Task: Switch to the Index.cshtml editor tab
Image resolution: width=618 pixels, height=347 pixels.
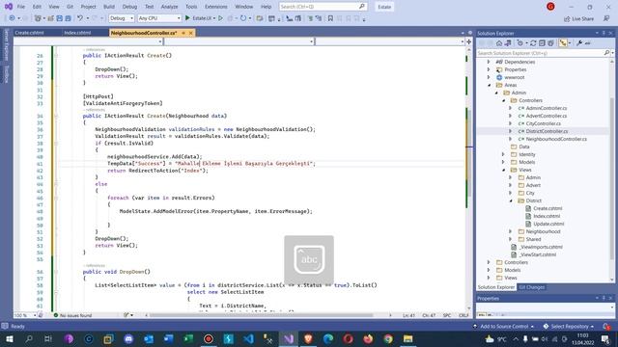Action: click(77, 33)
